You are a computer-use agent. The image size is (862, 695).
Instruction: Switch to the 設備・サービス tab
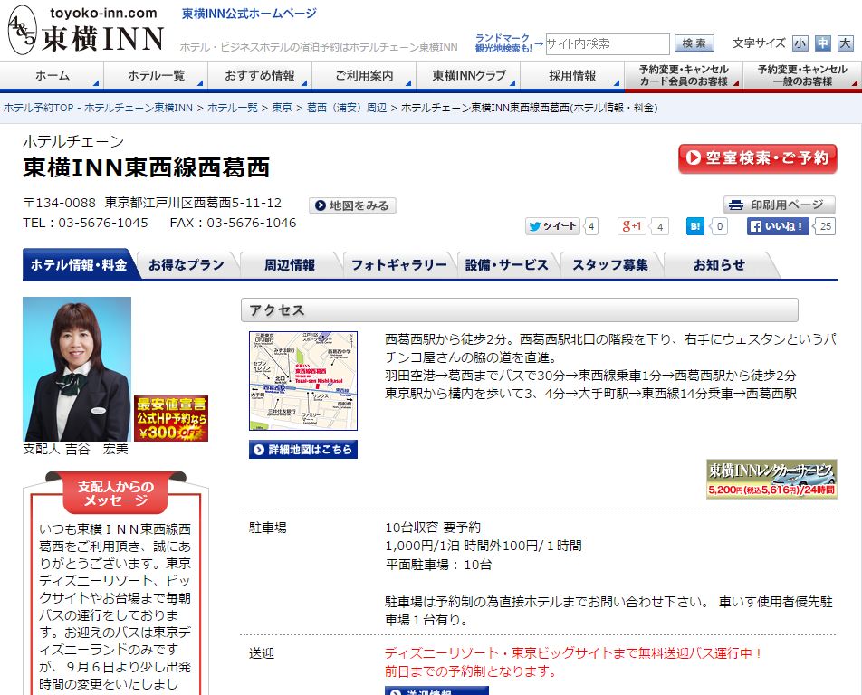(507, 265)
